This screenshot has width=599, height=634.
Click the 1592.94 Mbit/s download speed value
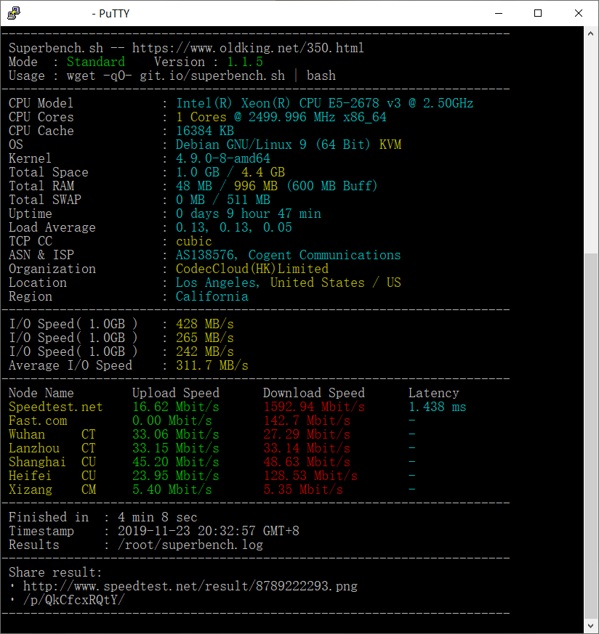(x=313, y=407)
